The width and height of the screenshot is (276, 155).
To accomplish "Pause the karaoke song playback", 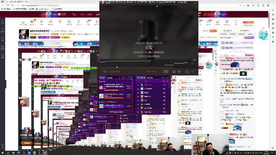I will pos(105,72).
